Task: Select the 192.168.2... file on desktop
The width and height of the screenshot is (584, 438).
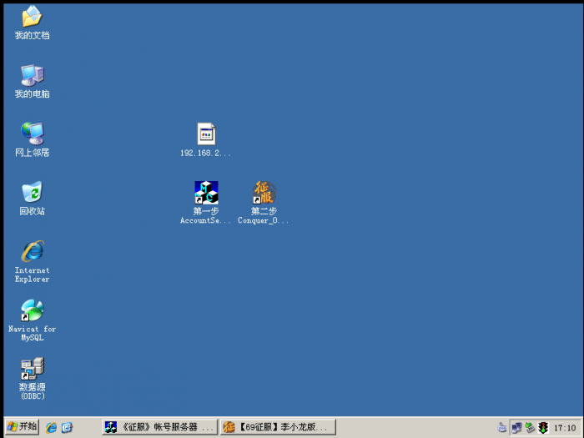Action: [x=205, y=133]
